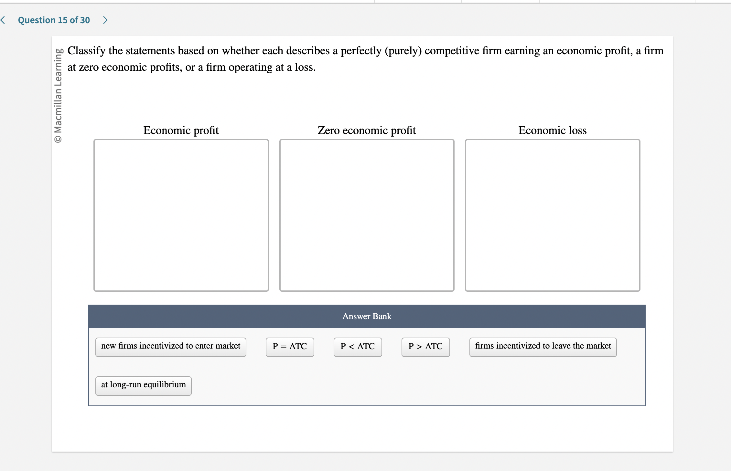The height and width of the screenshot is (471, 731).
Task: Click the Zero economic profit column heading
Action: pyautogui.click(x=367, y=131)
